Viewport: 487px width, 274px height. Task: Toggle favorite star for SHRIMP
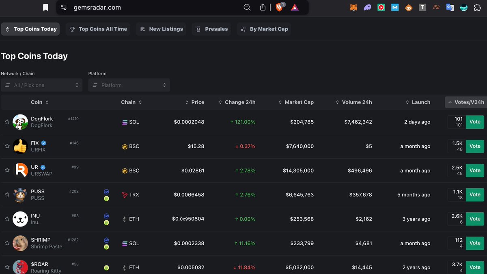click(7, 243)
